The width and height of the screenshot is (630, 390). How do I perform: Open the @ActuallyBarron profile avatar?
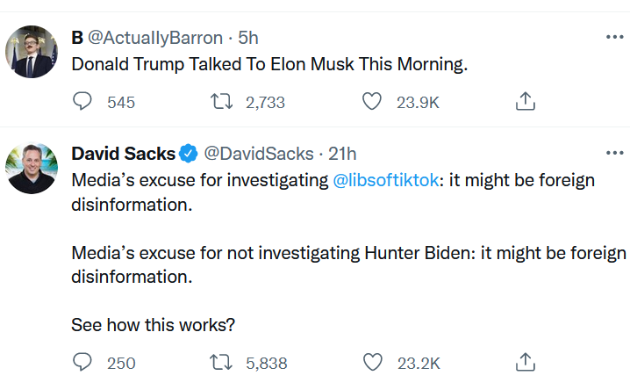point(32,52)
